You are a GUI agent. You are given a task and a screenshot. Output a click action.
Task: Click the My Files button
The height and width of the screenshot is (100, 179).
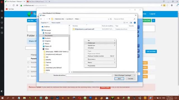(30, 21)
